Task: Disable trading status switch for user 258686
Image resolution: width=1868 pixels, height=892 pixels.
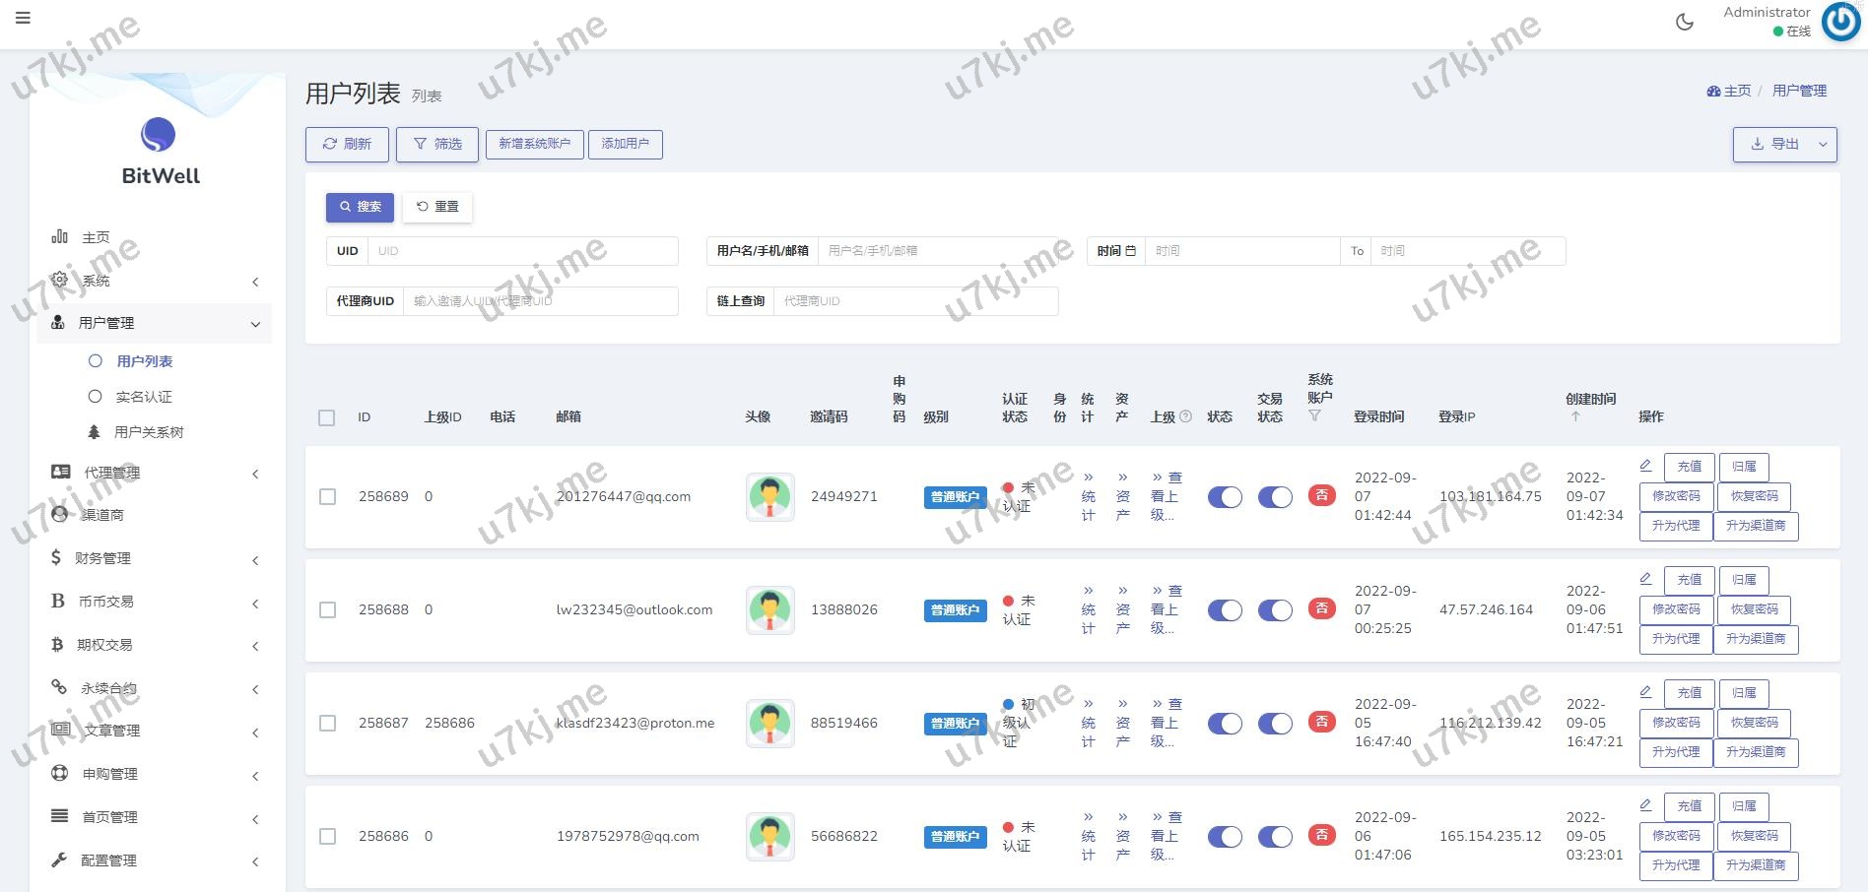Action: click(x=1275, y=837)
